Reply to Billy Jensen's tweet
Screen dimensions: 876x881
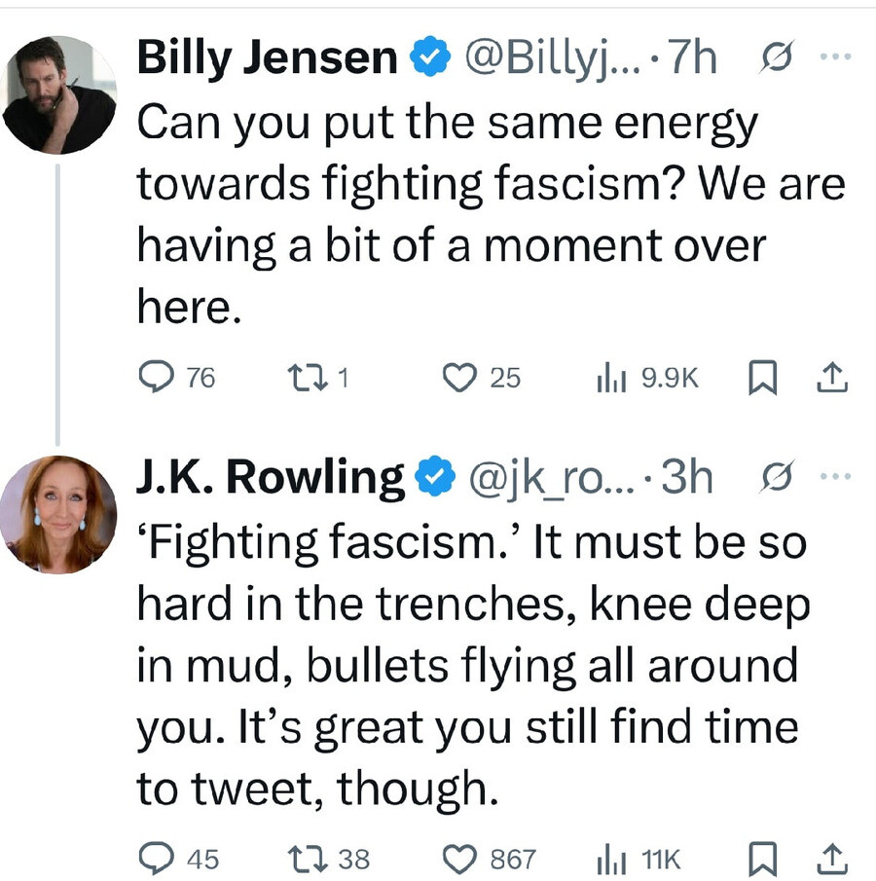click(154, 378)
